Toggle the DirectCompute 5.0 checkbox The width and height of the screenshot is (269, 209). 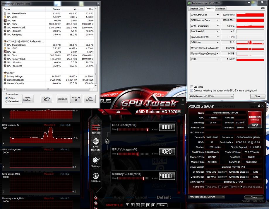[x=241, y=187]
